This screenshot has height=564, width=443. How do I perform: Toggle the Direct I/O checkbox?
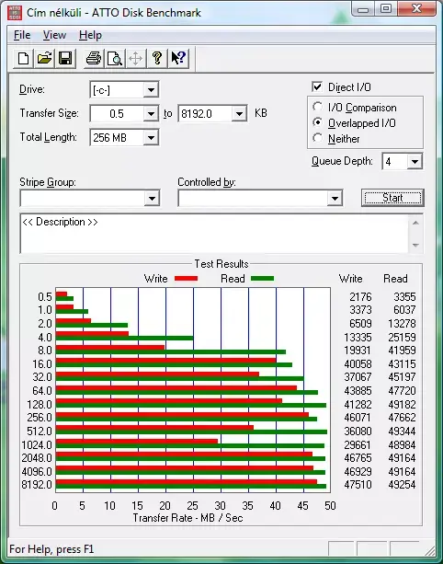[x=317, y=87]
